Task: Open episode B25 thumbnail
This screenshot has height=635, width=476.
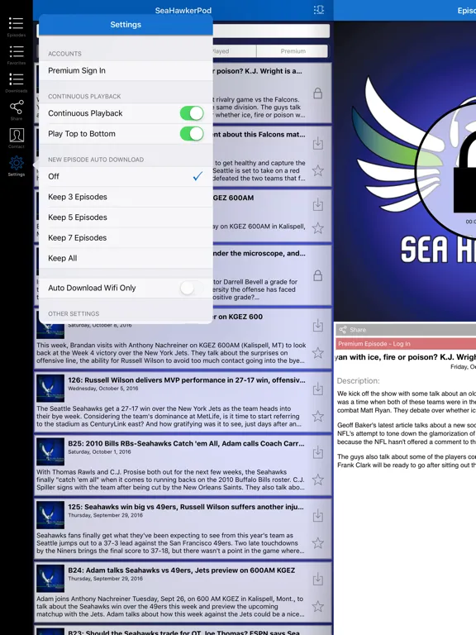Action: (x=50, y=451)
